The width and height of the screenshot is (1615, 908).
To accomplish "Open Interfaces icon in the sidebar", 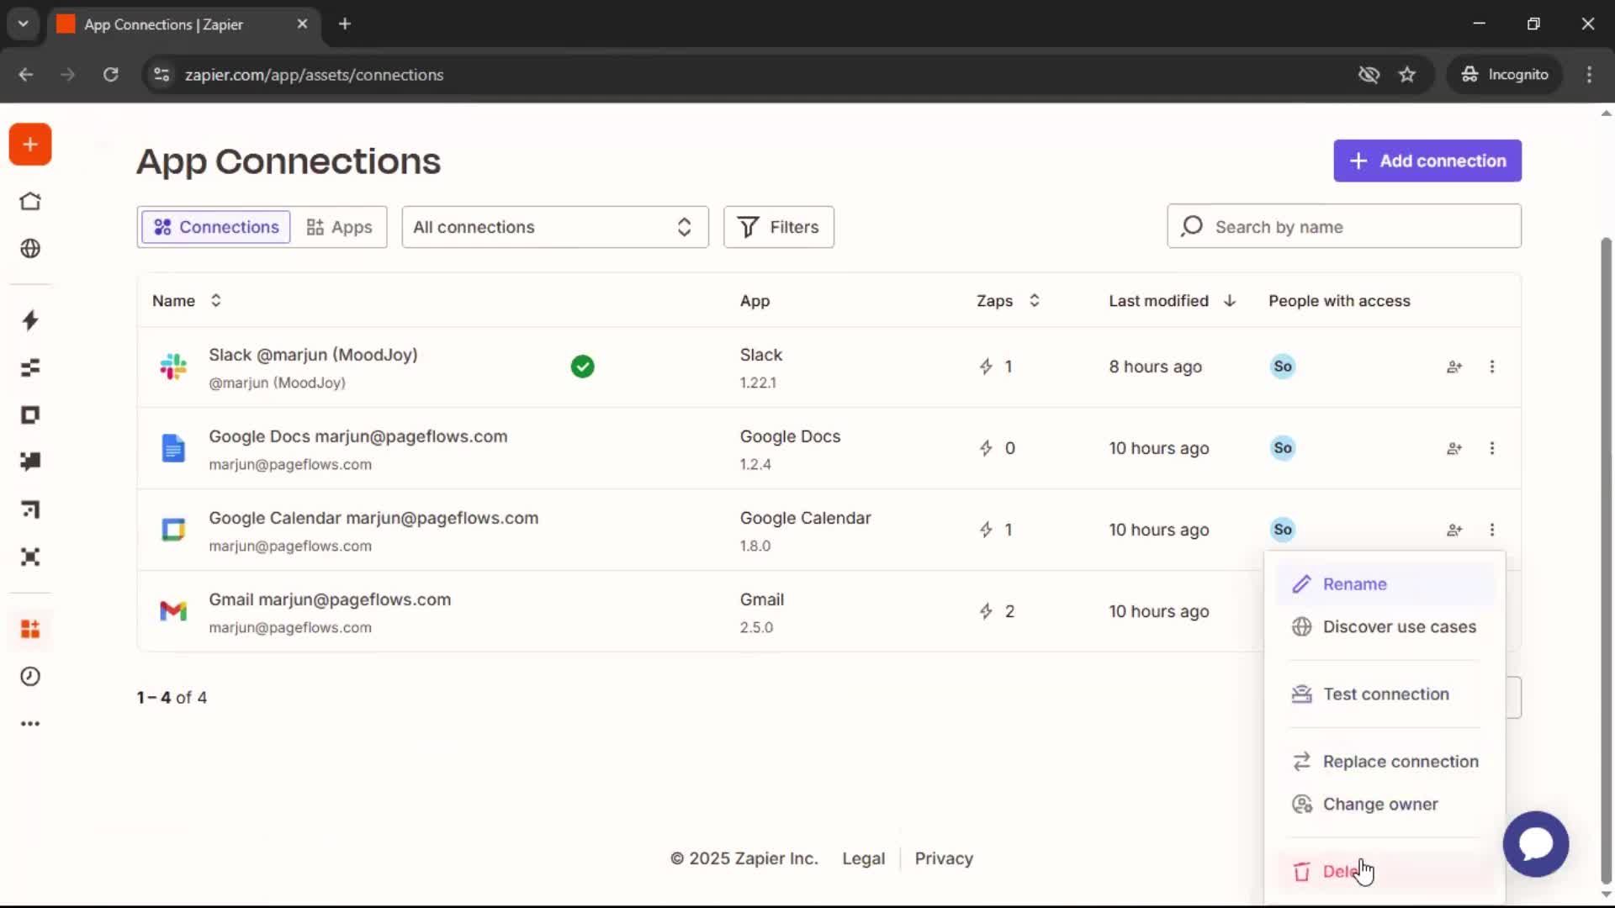I will (30, 415).
